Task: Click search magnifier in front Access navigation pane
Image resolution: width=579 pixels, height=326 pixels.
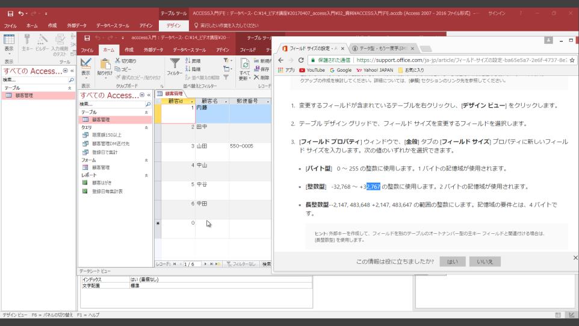Action: pyautogui.click(x=147, y=104)
